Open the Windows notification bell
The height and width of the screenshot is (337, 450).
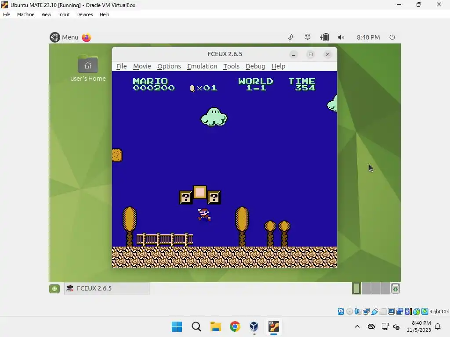[438, 326]
